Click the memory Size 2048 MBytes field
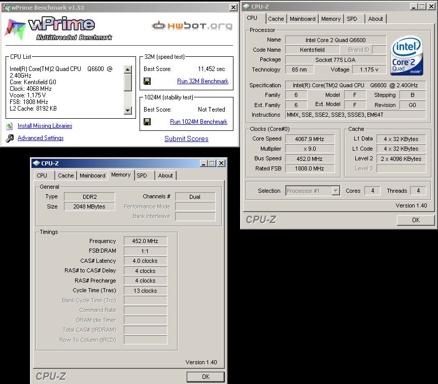This screenshot has width=438, height=384. click(x=89, y=206)
